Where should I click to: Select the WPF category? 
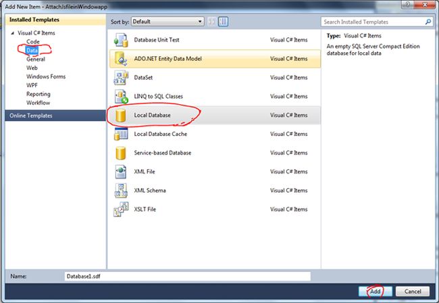[x=32, y=85]
